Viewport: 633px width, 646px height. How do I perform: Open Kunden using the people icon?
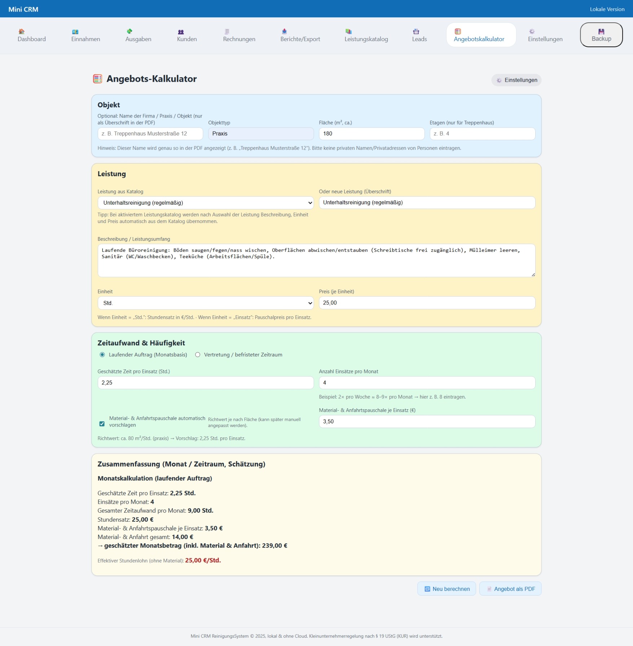pos(181,32)
